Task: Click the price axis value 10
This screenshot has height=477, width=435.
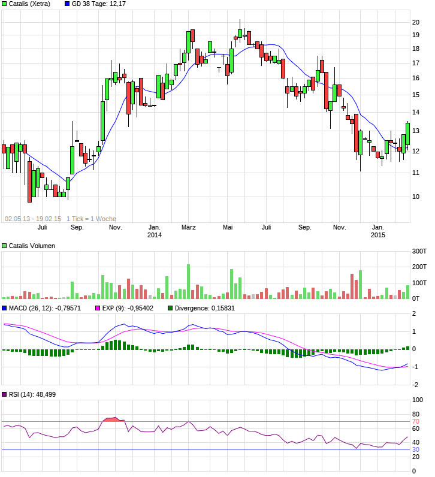Action: [x=416, y=197]
